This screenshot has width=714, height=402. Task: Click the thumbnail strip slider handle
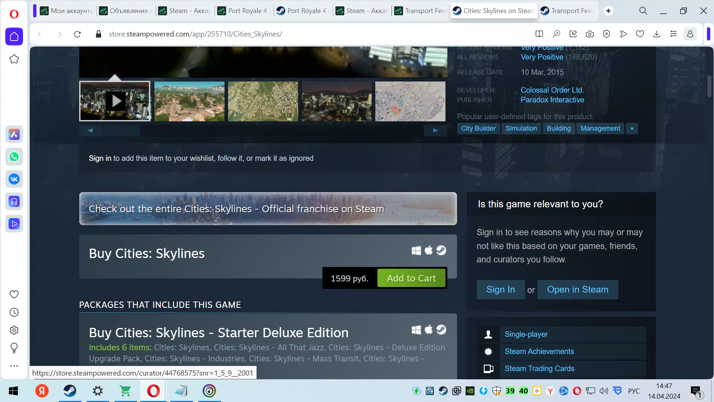121,130
